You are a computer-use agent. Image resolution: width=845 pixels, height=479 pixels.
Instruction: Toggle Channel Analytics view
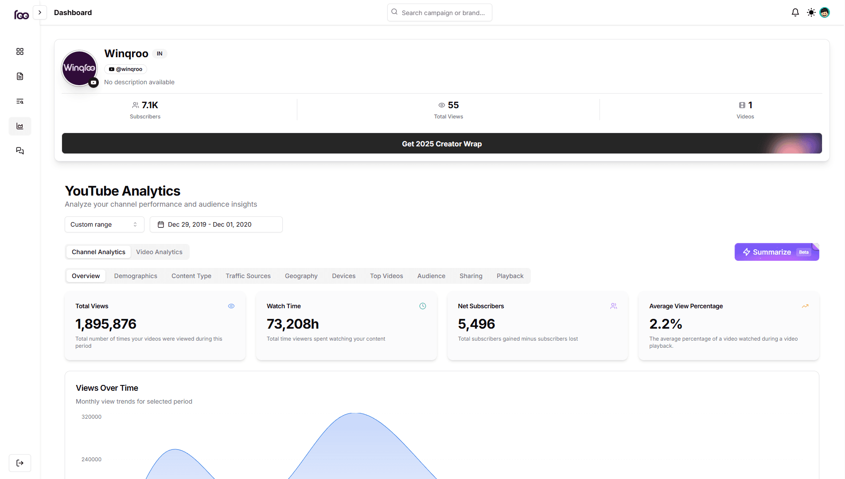pyautogui.click(x=98, y=252)
